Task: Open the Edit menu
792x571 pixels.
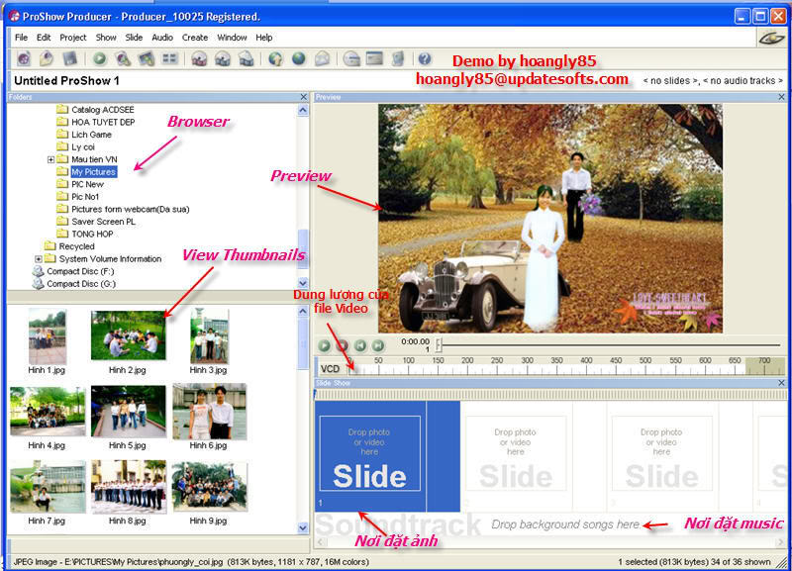Action: (x=44, y=38)
